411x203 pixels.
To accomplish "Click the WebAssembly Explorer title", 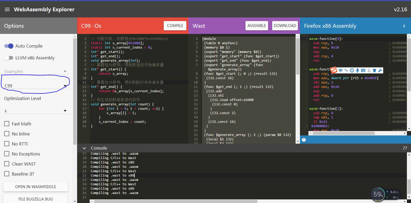I will point(44,10).
